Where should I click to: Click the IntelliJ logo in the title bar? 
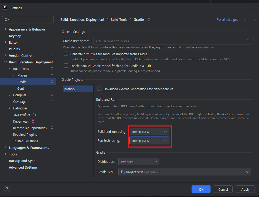[x=5, y=8]
